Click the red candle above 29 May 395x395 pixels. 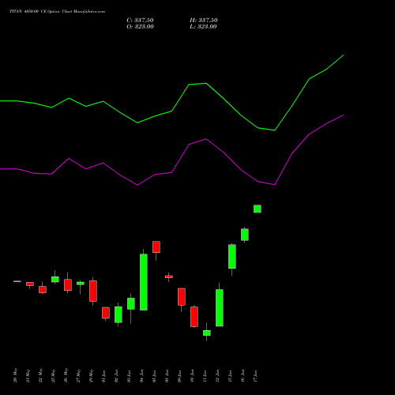click(93, 291)
